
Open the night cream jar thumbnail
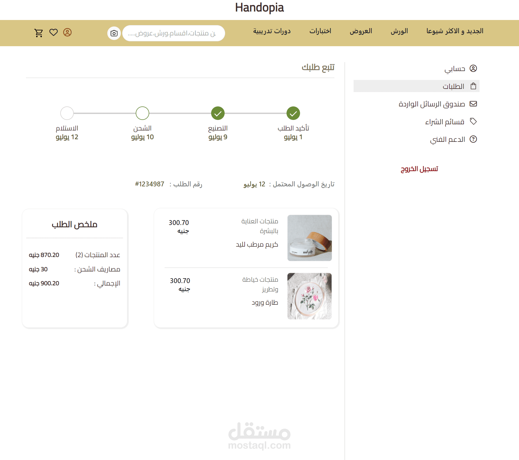coord(310,238)
